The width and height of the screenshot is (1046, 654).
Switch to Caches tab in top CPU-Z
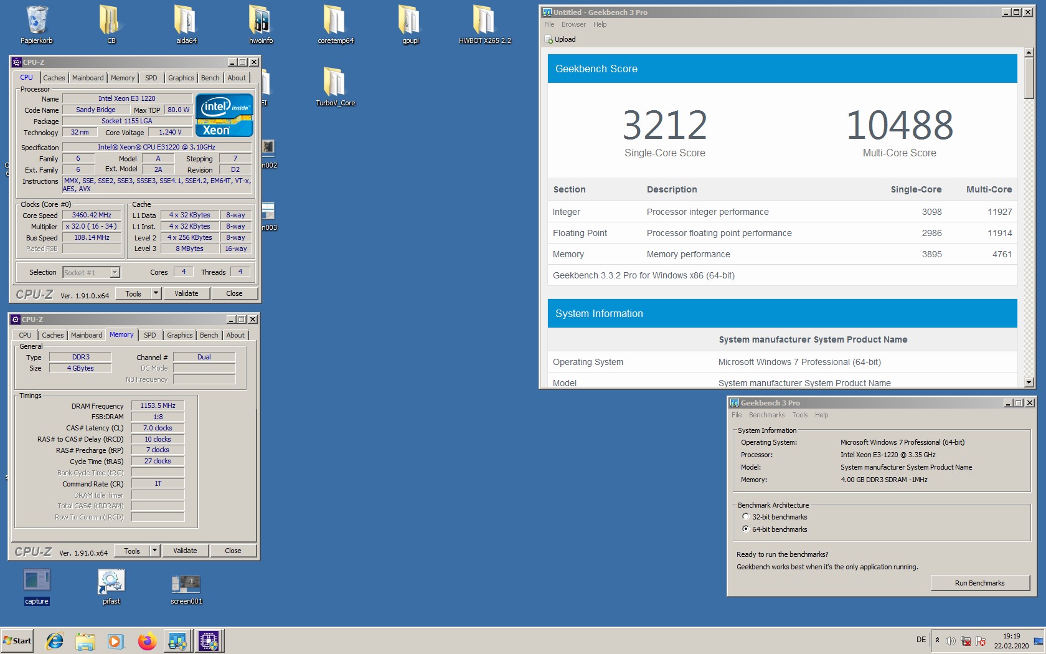[x=54, y=78]
